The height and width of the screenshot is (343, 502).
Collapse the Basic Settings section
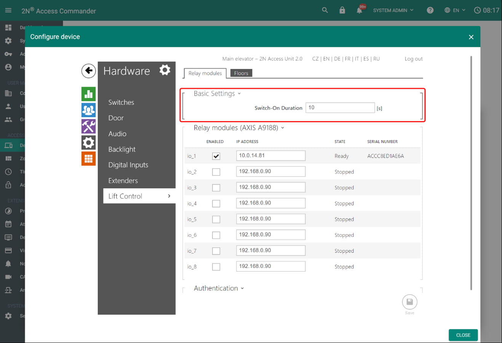[217, 93]
